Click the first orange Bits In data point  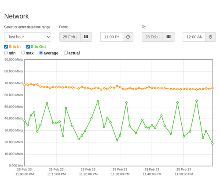[x=25, y=85]
